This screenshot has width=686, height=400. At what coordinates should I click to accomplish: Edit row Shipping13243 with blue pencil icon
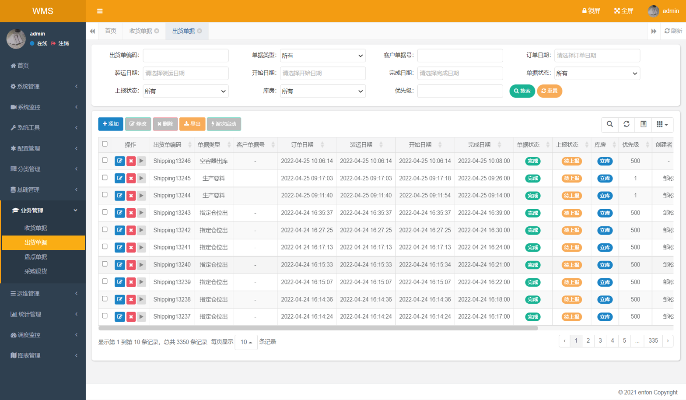point(119,213)
